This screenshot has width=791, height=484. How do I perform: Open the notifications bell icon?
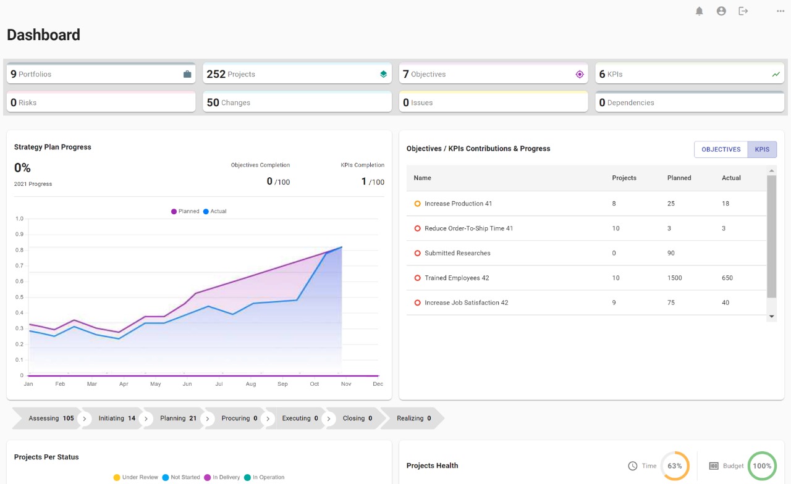pyautogui.click(x=700, y=11)
